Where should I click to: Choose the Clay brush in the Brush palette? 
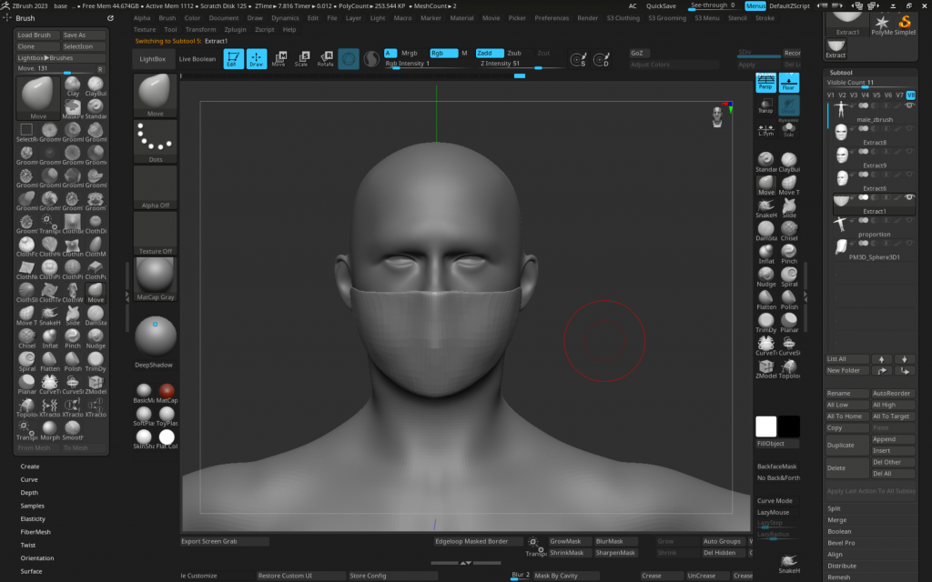click(73, 85)
